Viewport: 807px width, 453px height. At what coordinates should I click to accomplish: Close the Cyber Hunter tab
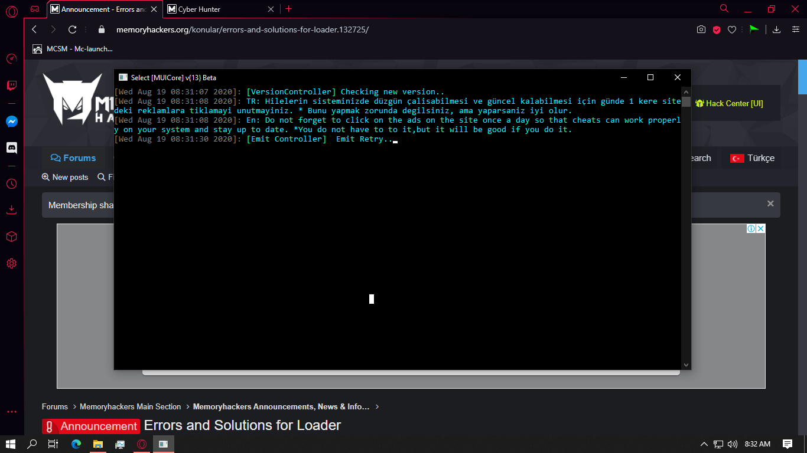click(271, 9)
